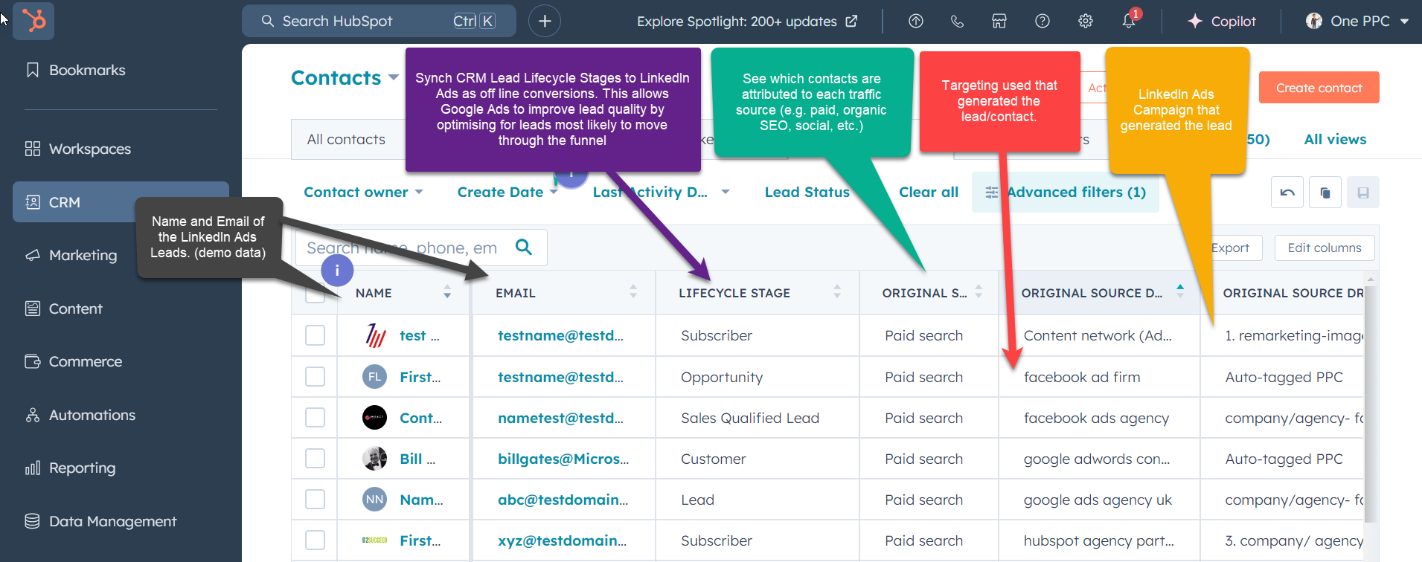The width and height of the screenshot is (1422, 562).
Task: Open the Reporting menu item
Action: coord(82,468)
